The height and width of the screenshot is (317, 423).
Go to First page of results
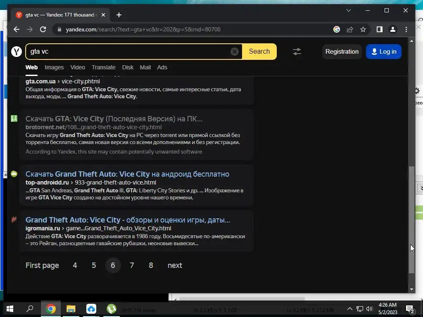tap(42, 265)
